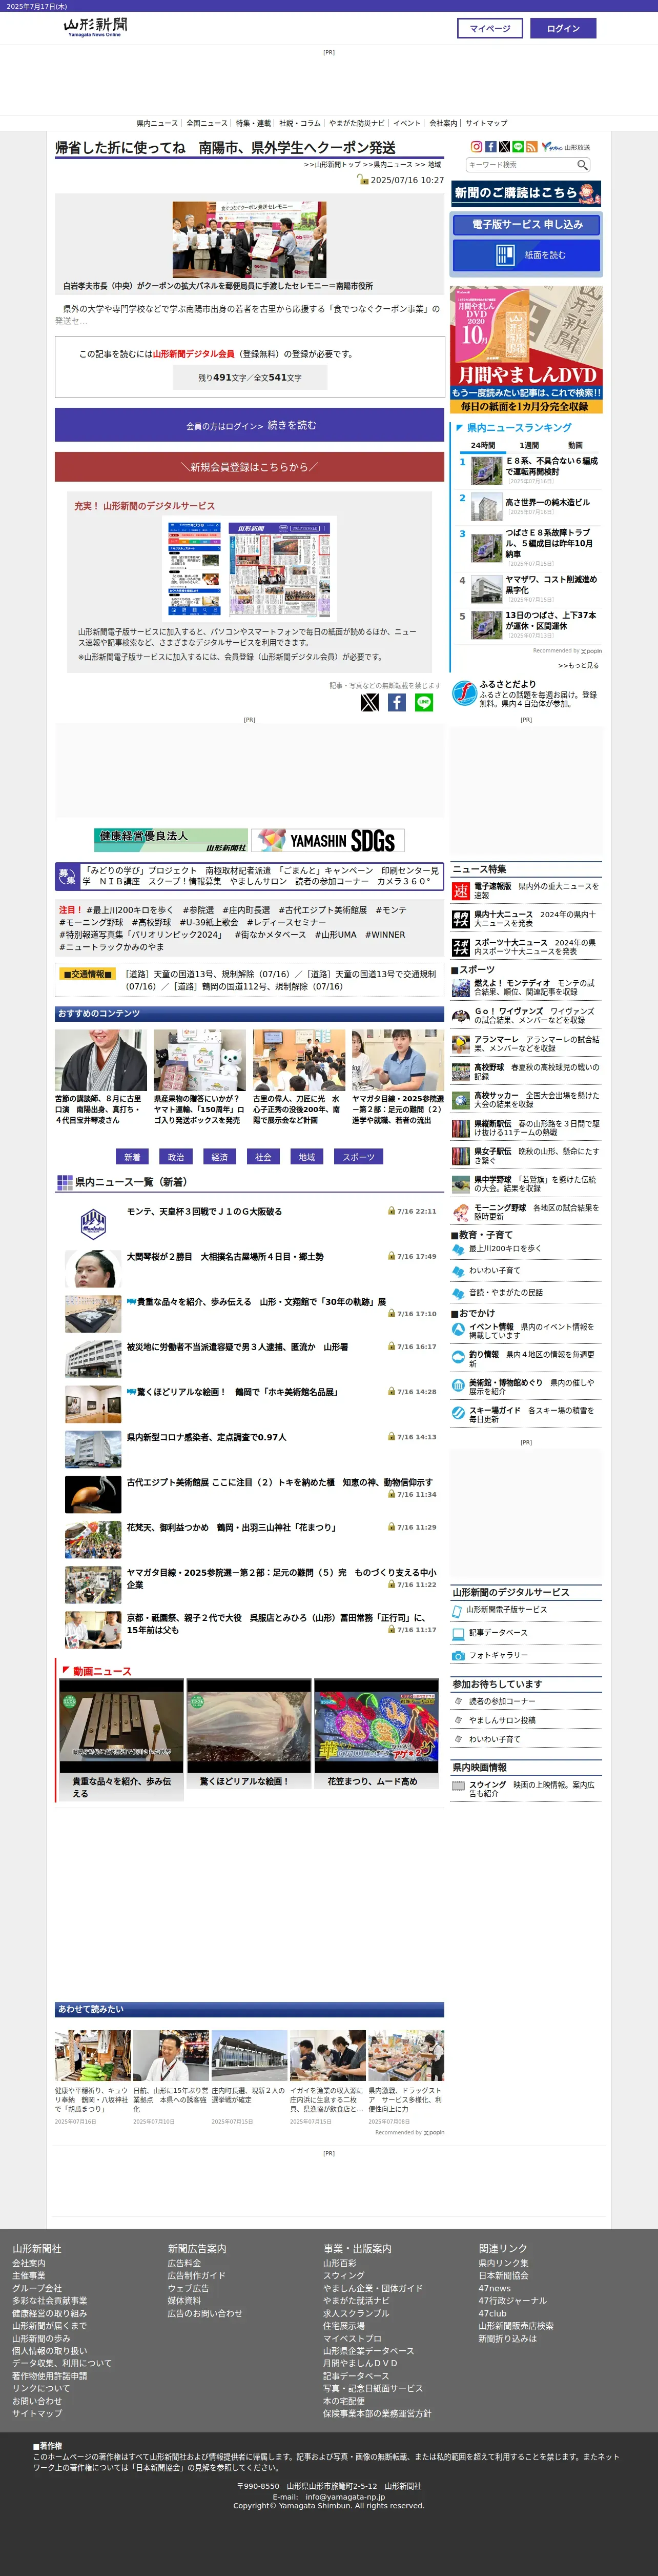Open 社説・コラム in the navigation menu
Viewport: 658px width, 2576px height.
(300, 123)
